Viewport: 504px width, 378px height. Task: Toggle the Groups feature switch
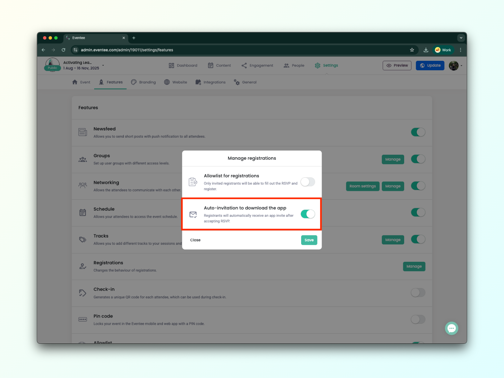click(x=418, y=159)
